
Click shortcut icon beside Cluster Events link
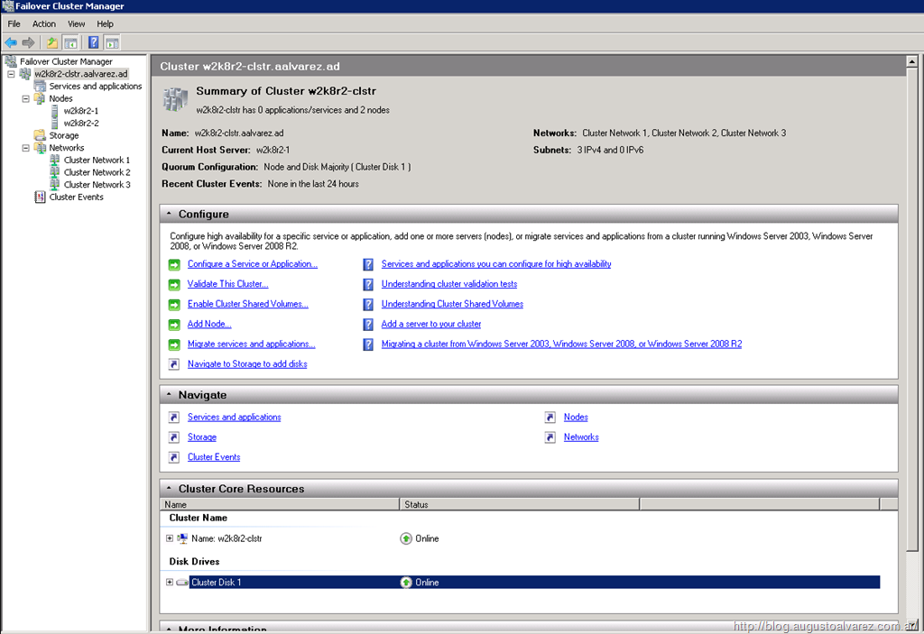pyautogui.click(x=174, y=457)
